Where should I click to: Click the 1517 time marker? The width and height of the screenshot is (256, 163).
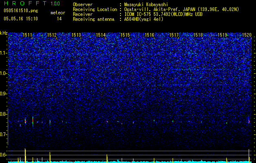click(174, 35)
